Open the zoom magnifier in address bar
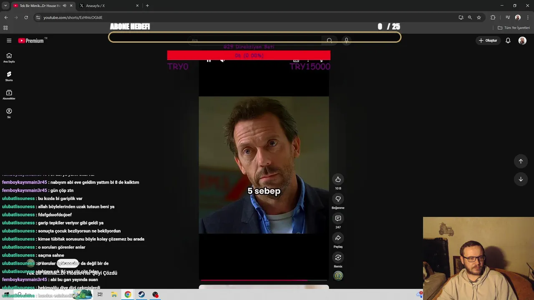The height and width of the screenshot is (300, 534). coord(470,17)
